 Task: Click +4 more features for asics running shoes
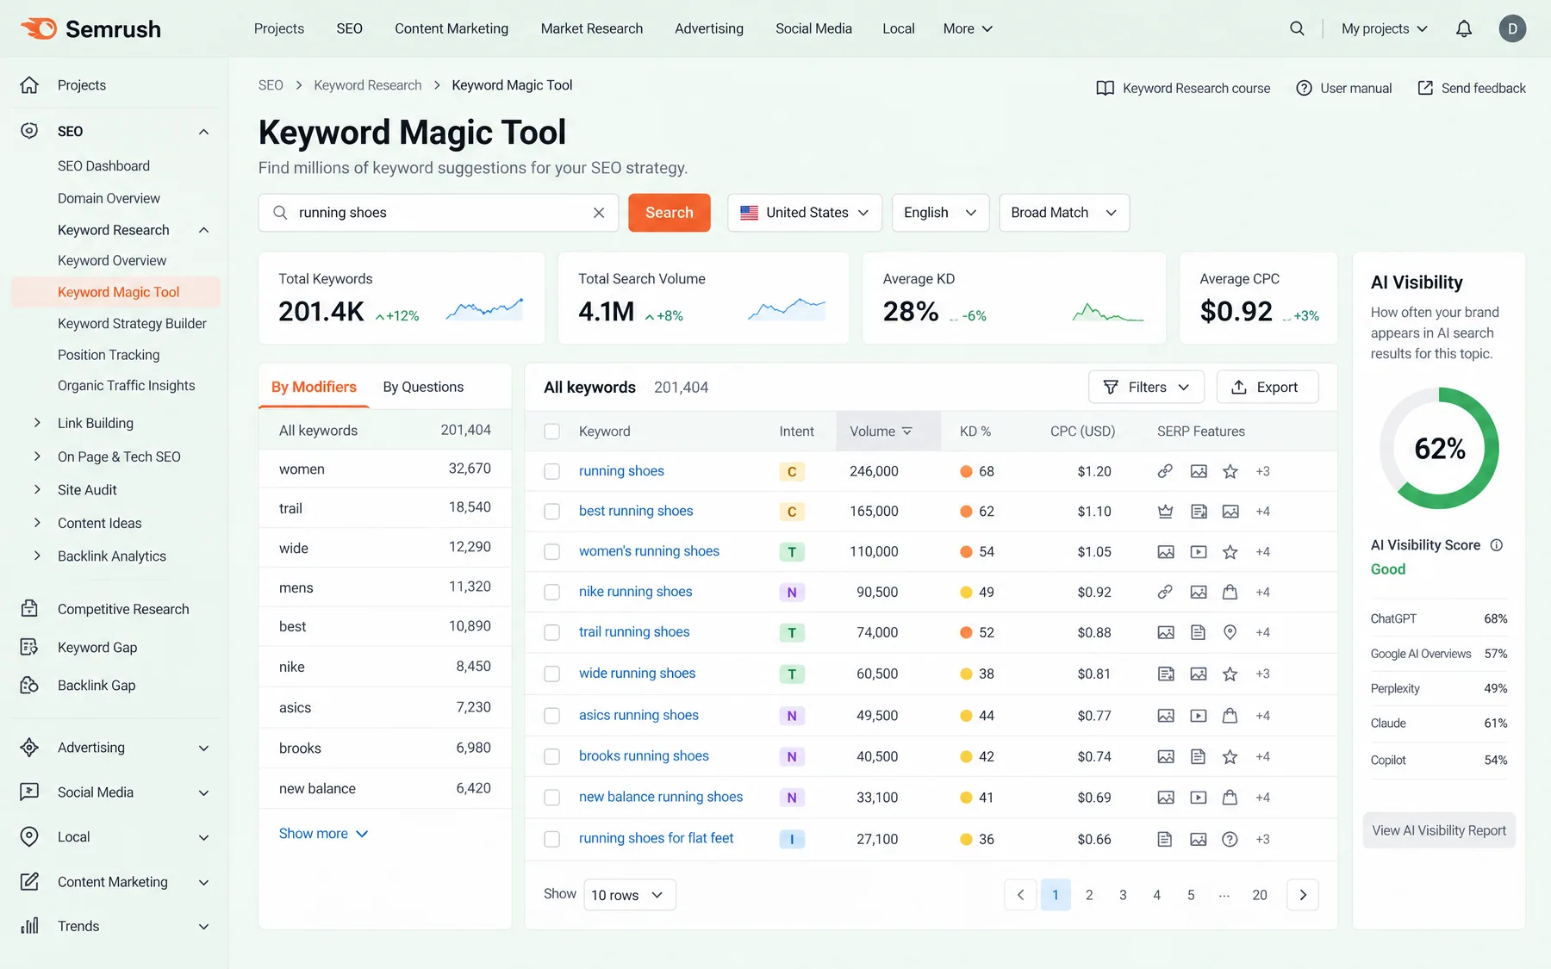[x=1262, y=716]
